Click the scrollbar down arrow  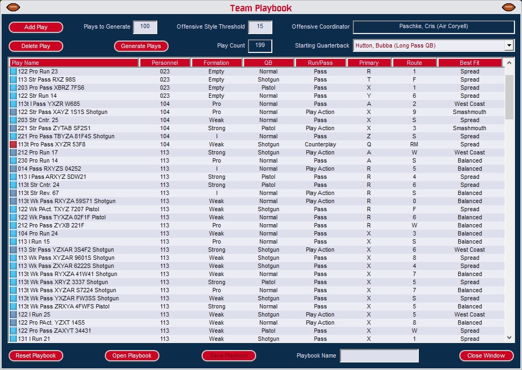pyautogui.click(x=508, y=338)
